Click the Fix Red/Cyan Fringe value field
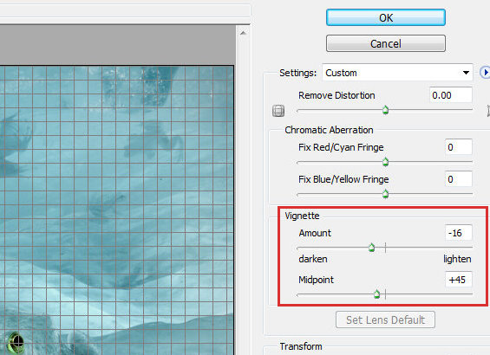Viewport: 490px width, 355px height. pos(459,147)
